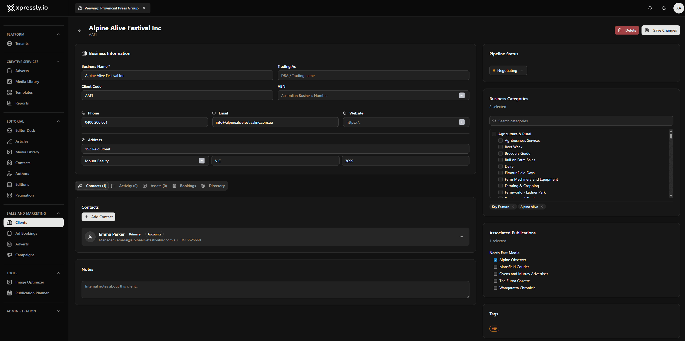Image resolution: width=685 pixels, height=341 pixels.
Task: Select Campaigns under Sales and Marketing
Action: [x=24, y=255]
